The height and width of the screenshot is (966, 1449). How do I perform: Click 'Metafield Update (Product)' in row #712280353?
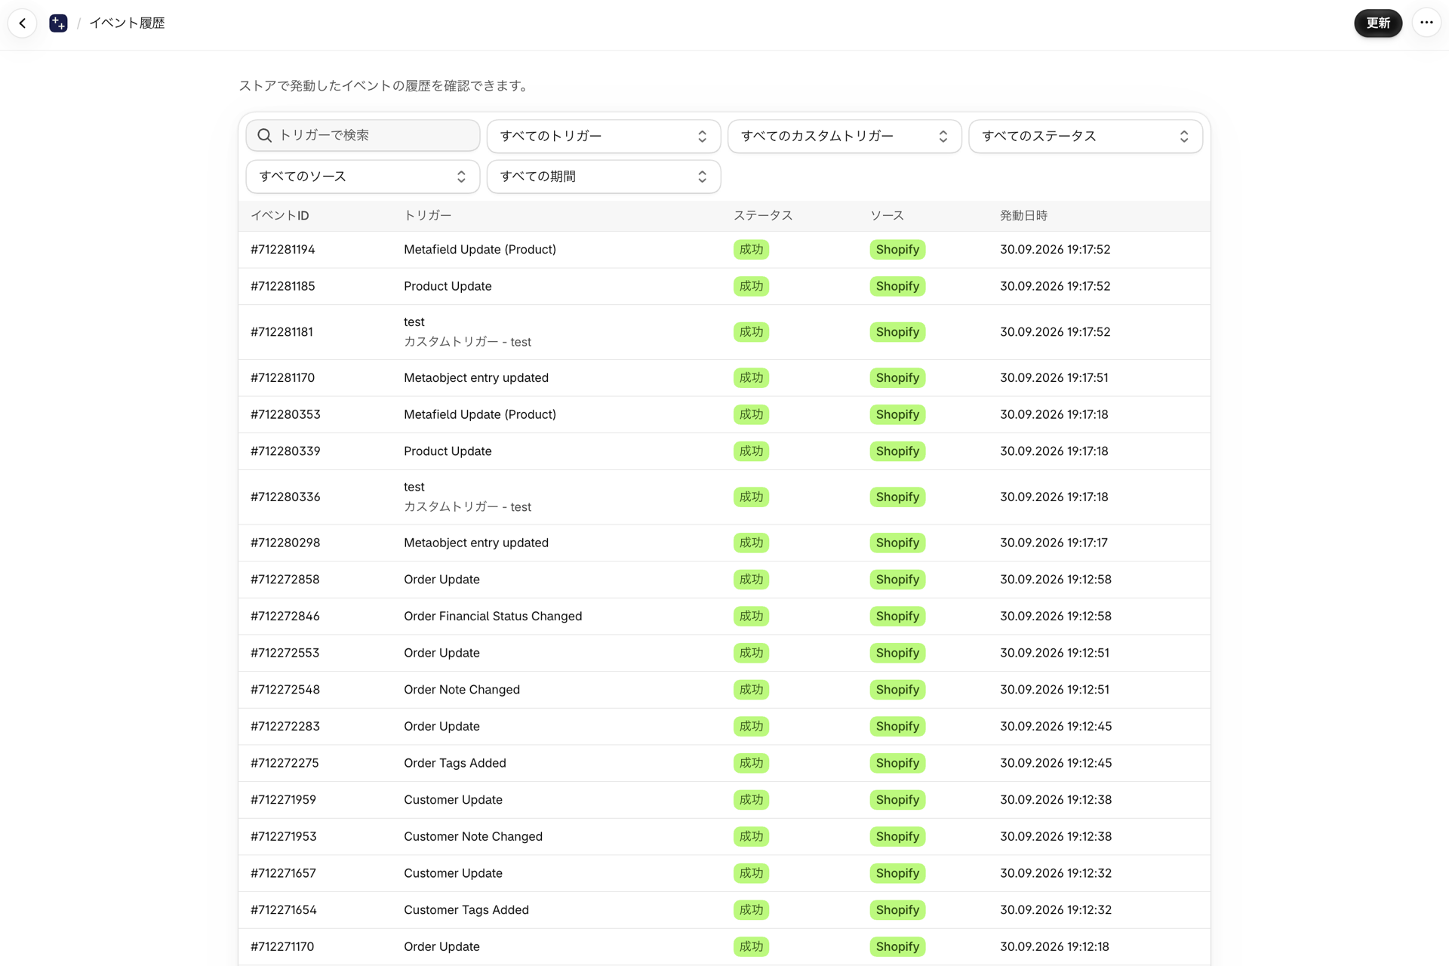(480, 415)
